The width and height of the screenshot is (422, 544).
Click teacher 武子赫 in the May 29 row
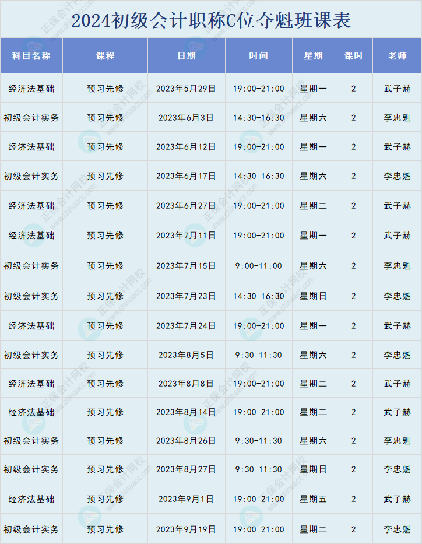point(398,89)
